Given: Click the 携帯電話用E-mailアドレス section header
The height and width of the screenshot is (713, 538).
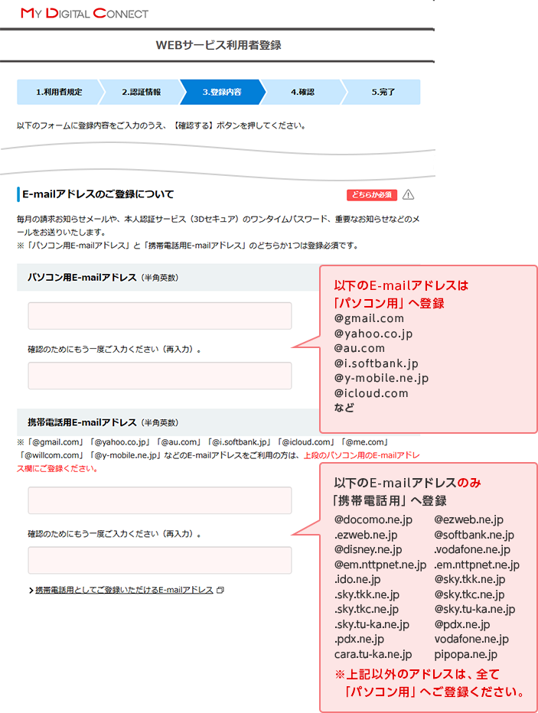Looking at the screenshot, I should pos(168,422).
